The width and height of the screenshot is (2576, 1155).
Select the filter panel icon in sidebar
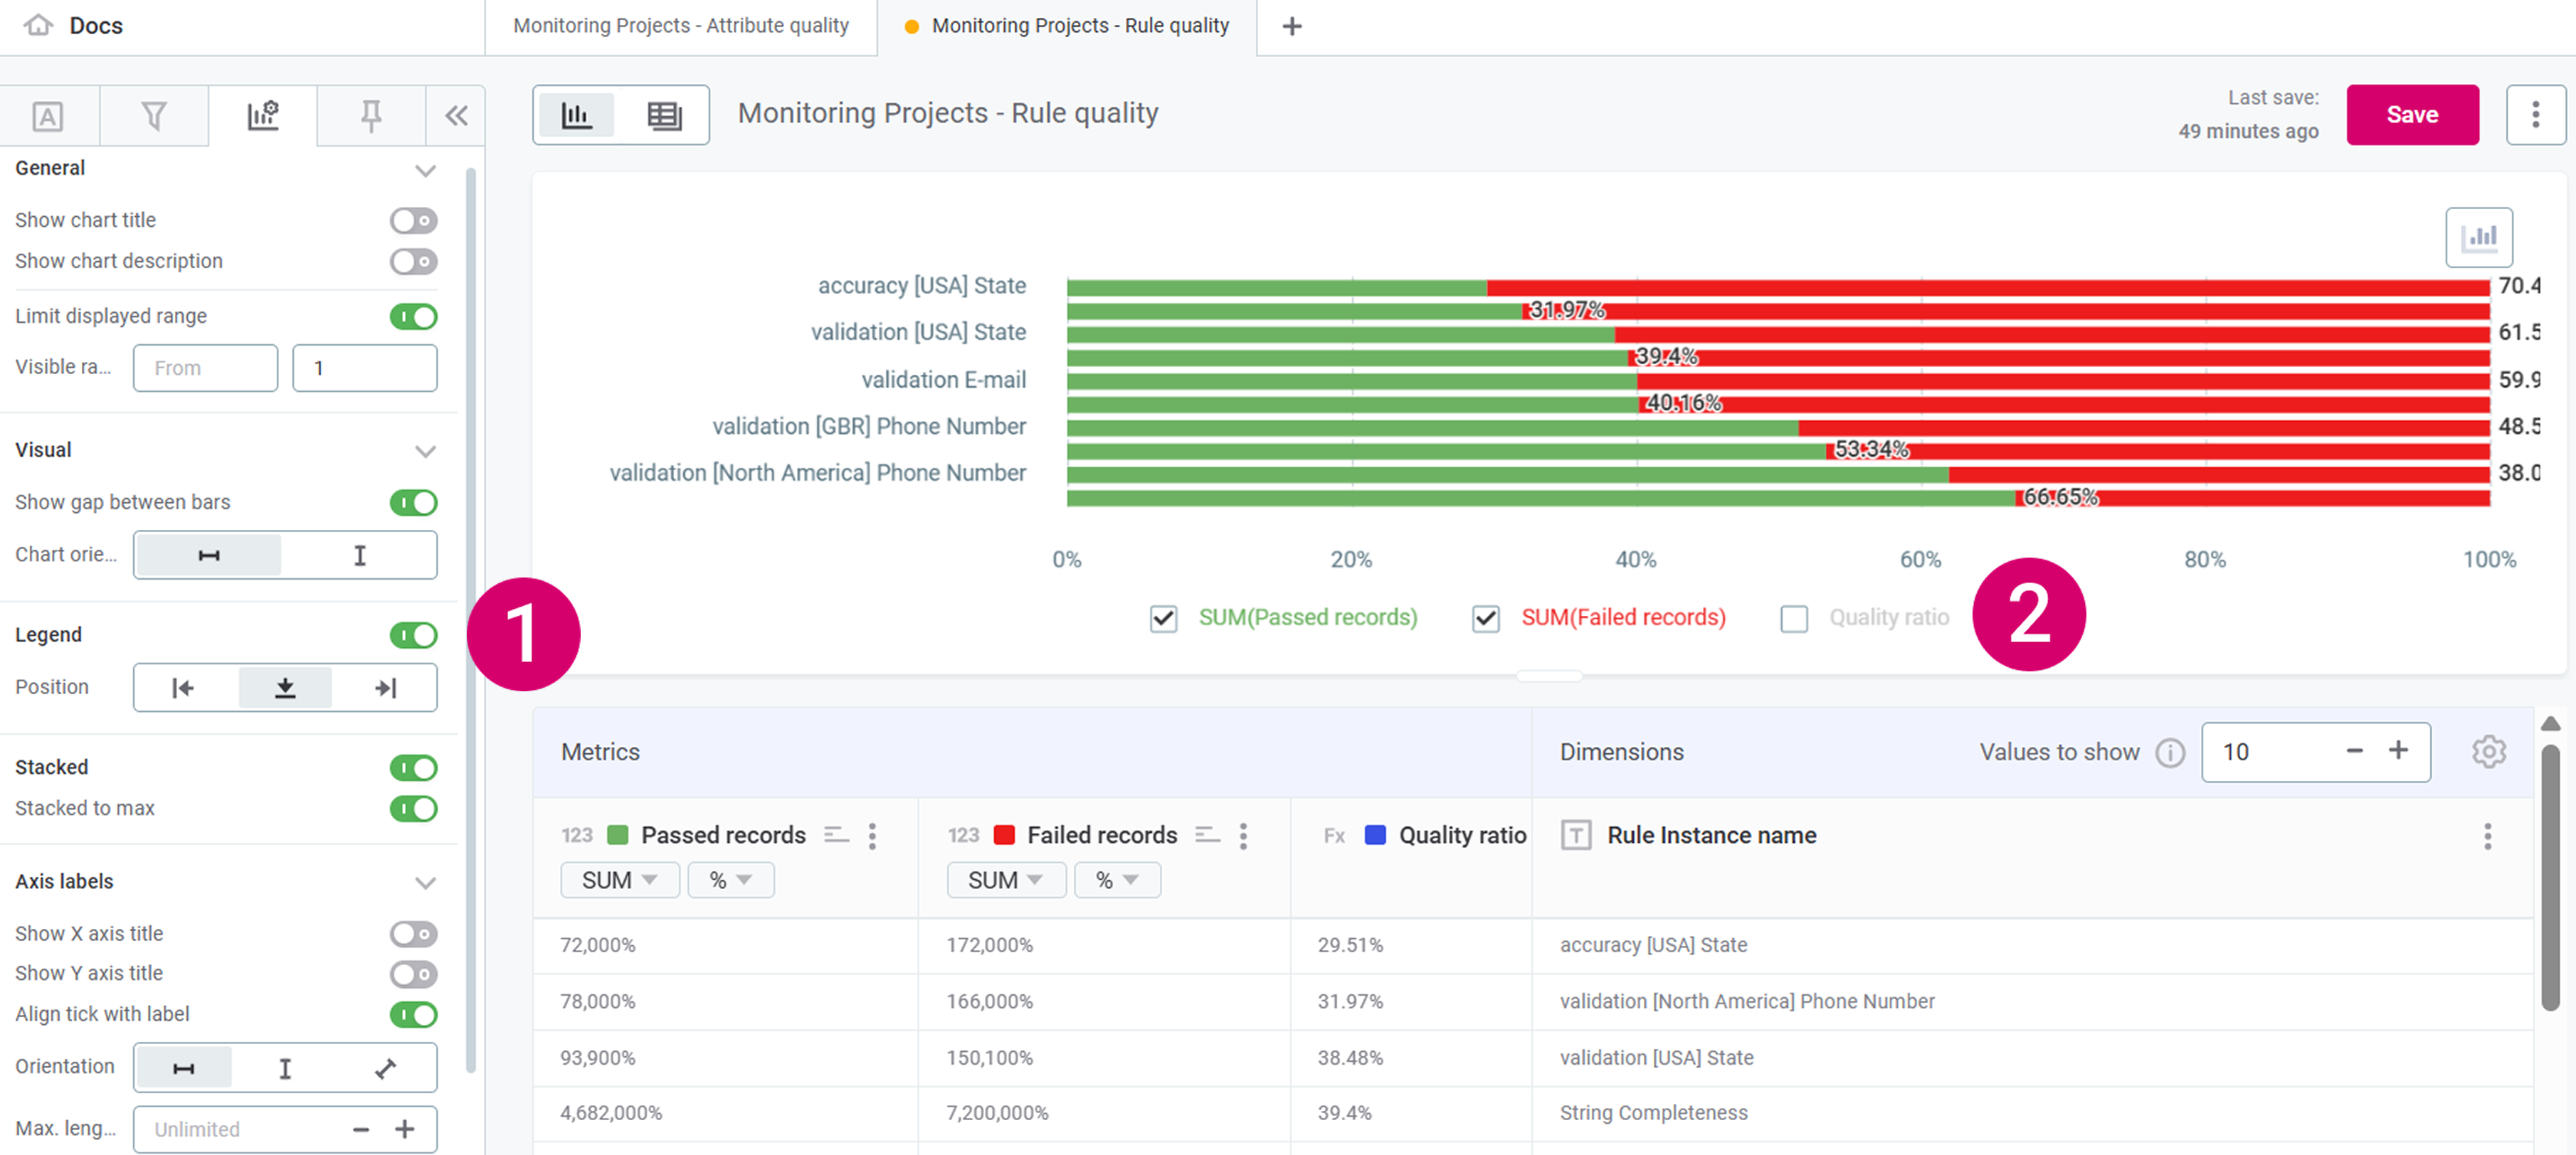(x=154, y=115)
